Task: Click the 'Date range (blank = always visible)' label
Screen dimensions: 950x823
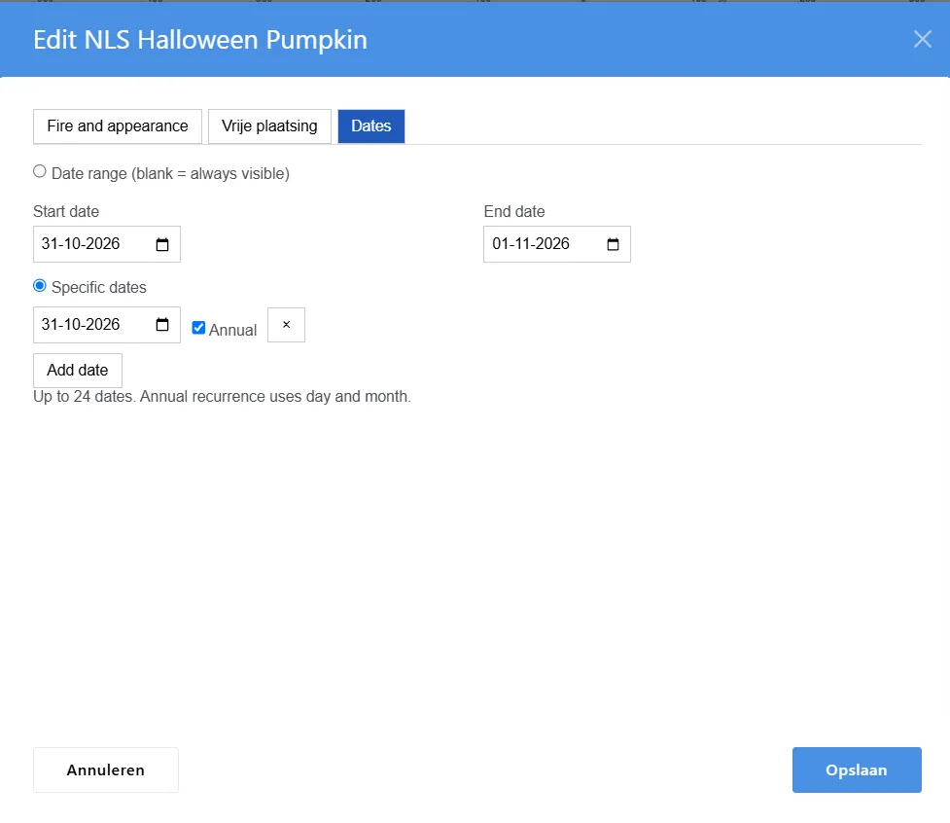Action: coord(170,174)
